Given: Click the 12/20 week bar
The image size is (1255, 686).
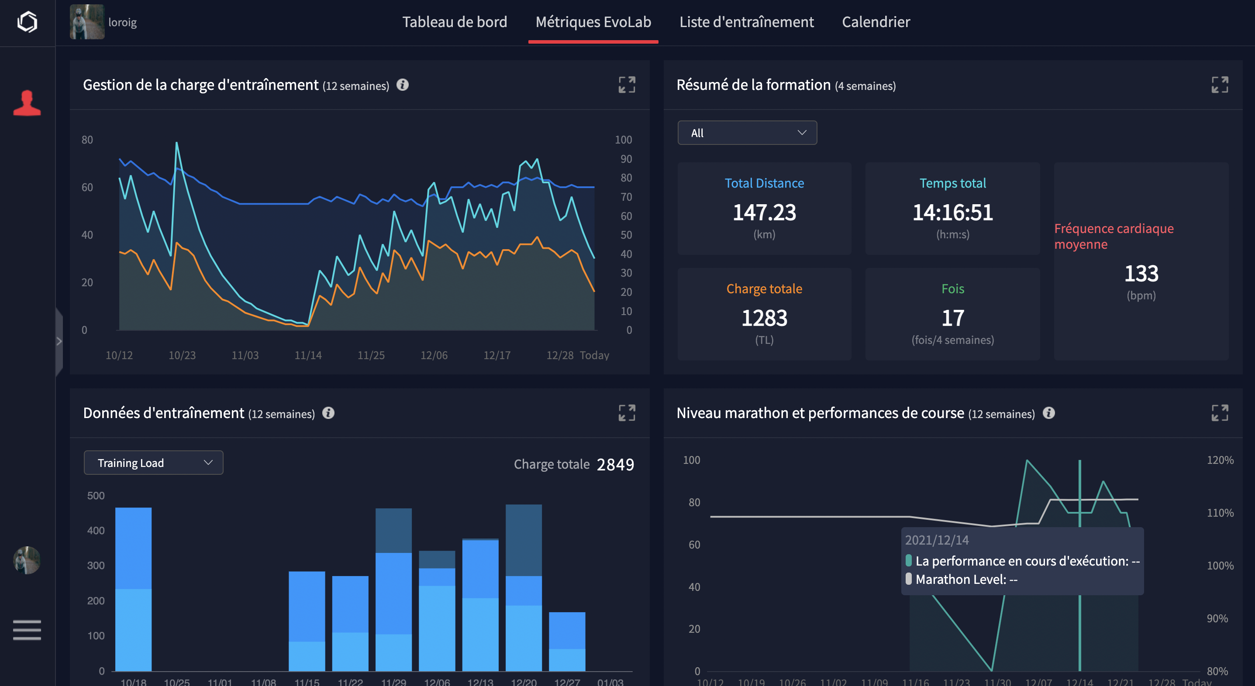Looking at the screenshot, I should click(x=524, y=588).
